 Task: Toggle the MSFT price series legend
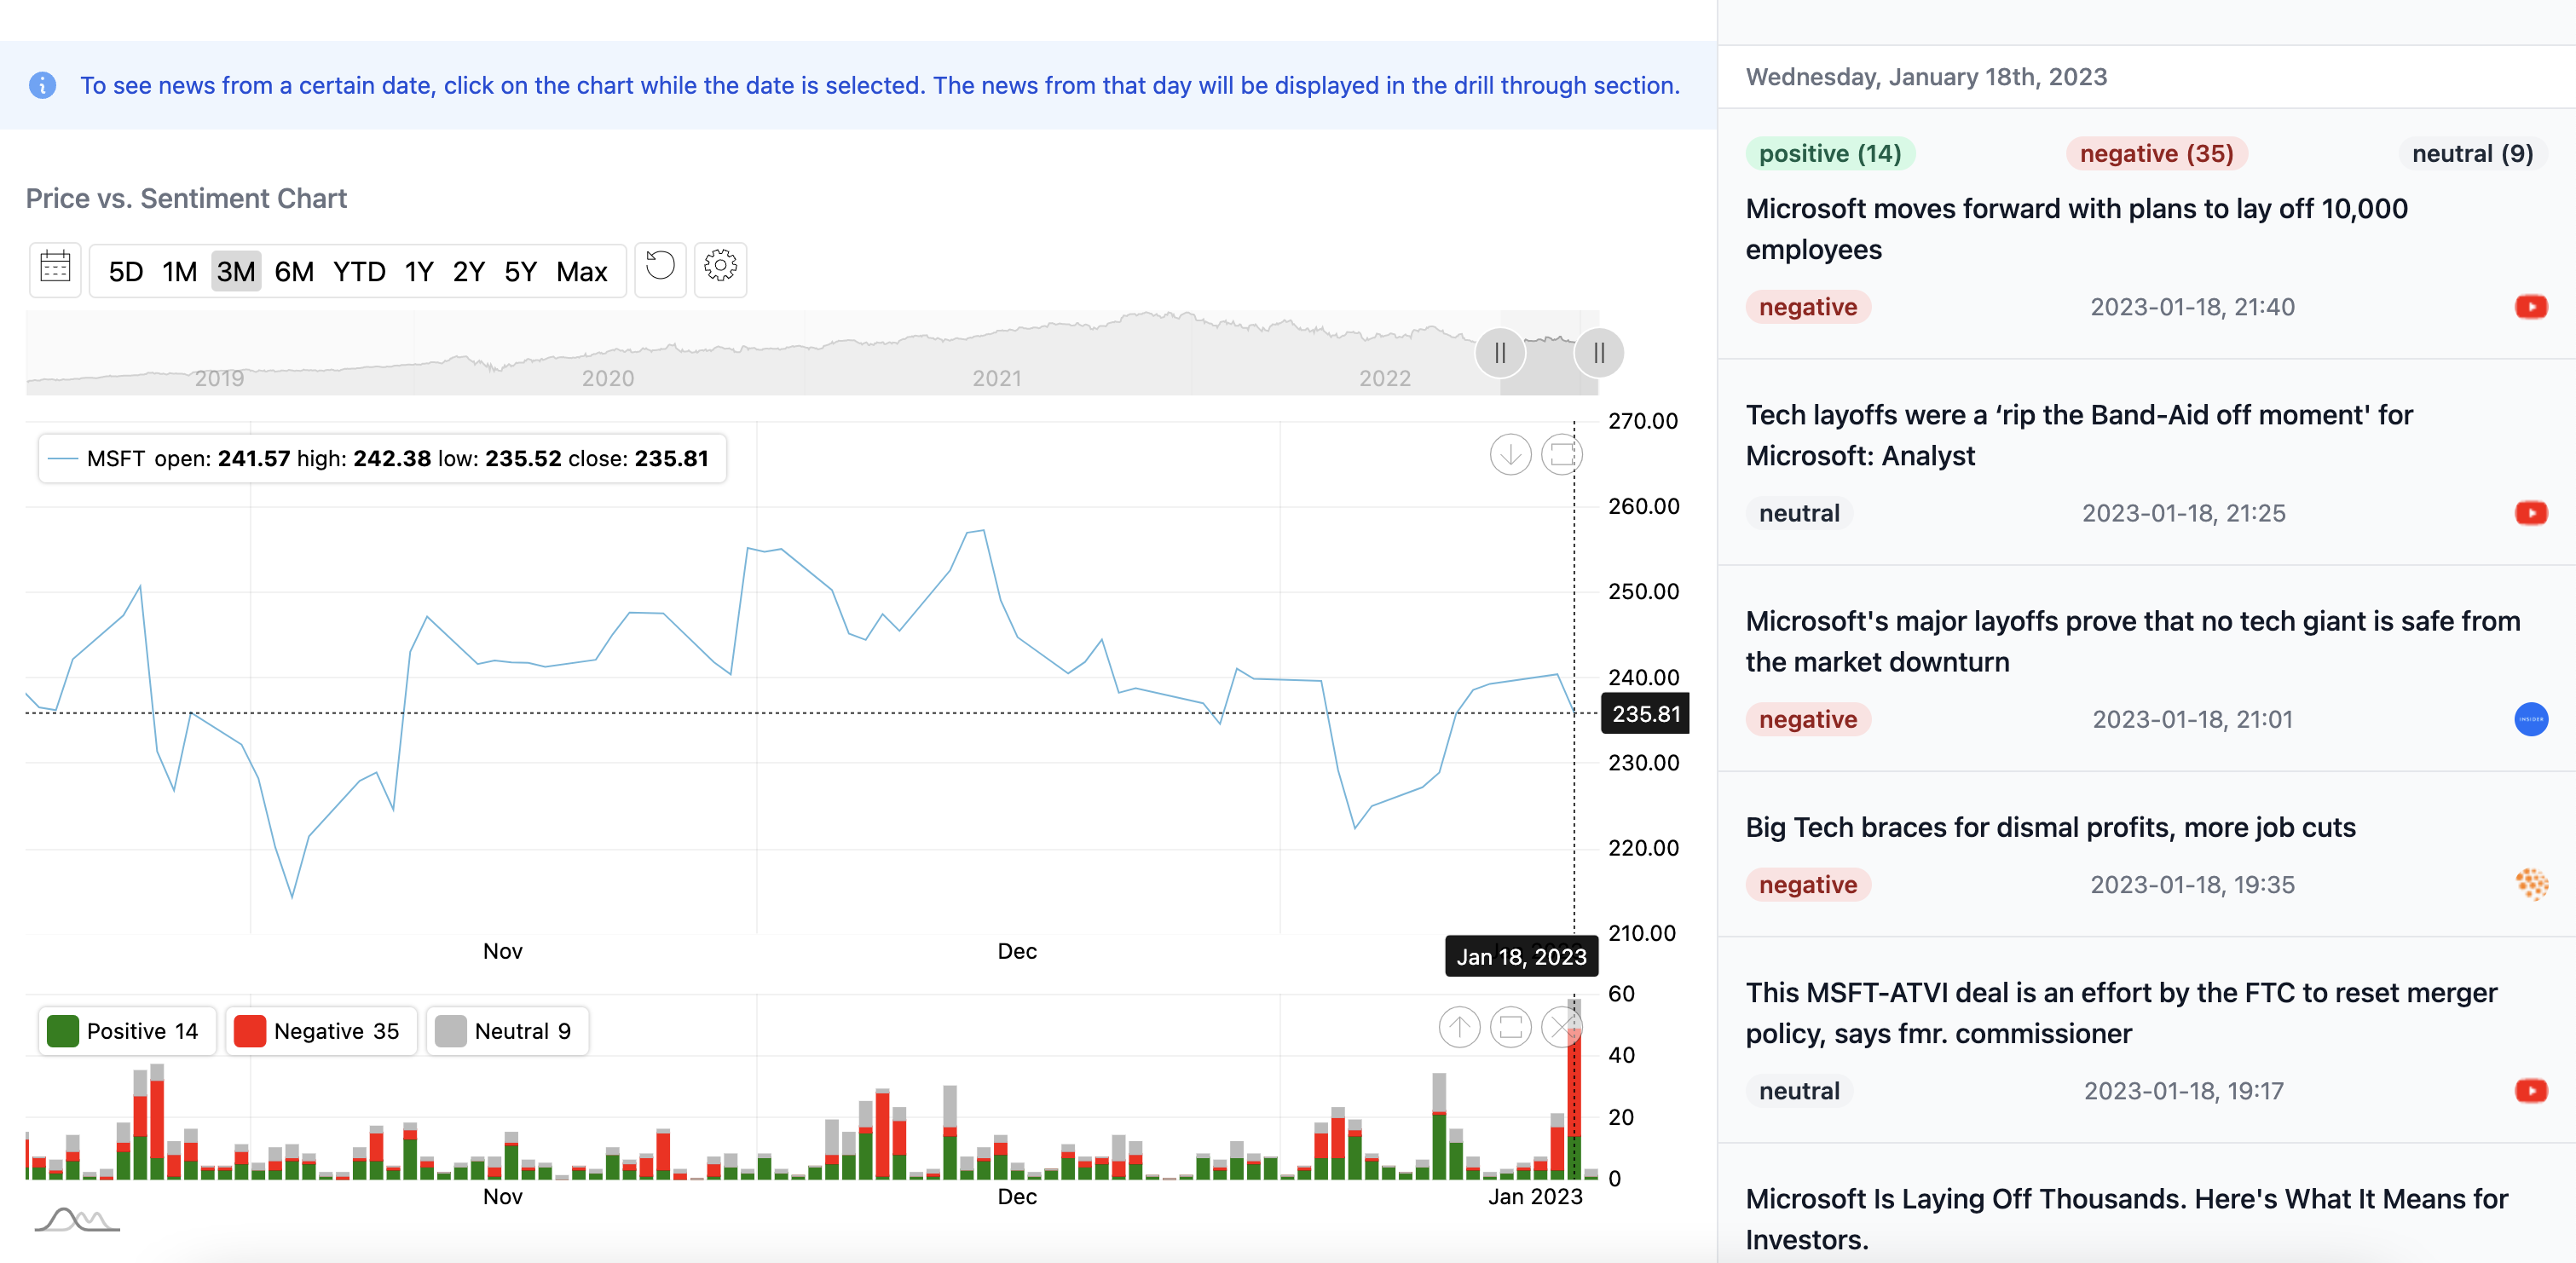coord(383,459)
